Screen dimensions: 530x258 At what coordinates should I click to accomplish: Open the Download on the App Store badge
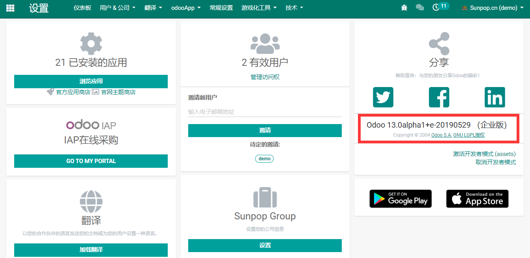(477, 199)
